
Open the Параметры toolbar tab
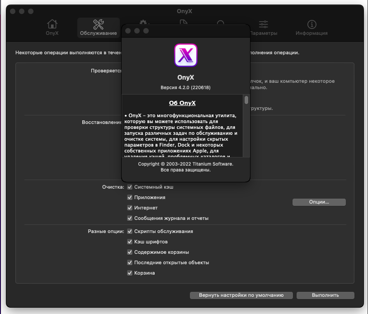click(x=263, y=28)
